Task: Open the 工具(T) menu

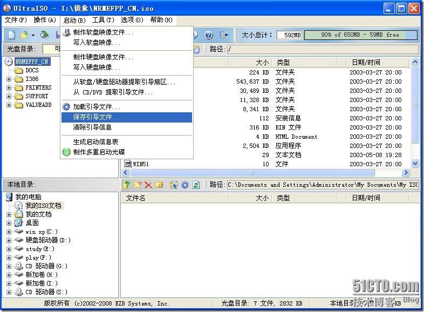Action: [103, 20]
